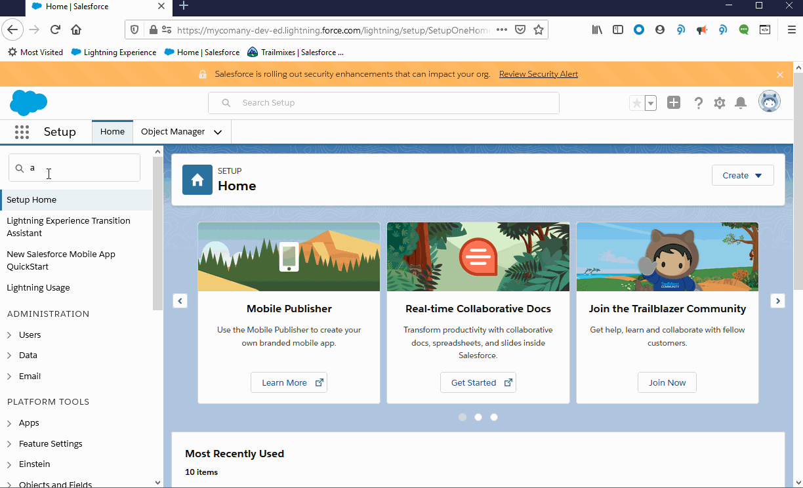Add current page to favorites star
The height and width of the screenshot is (488, 803).
click(x=636, y=103)
